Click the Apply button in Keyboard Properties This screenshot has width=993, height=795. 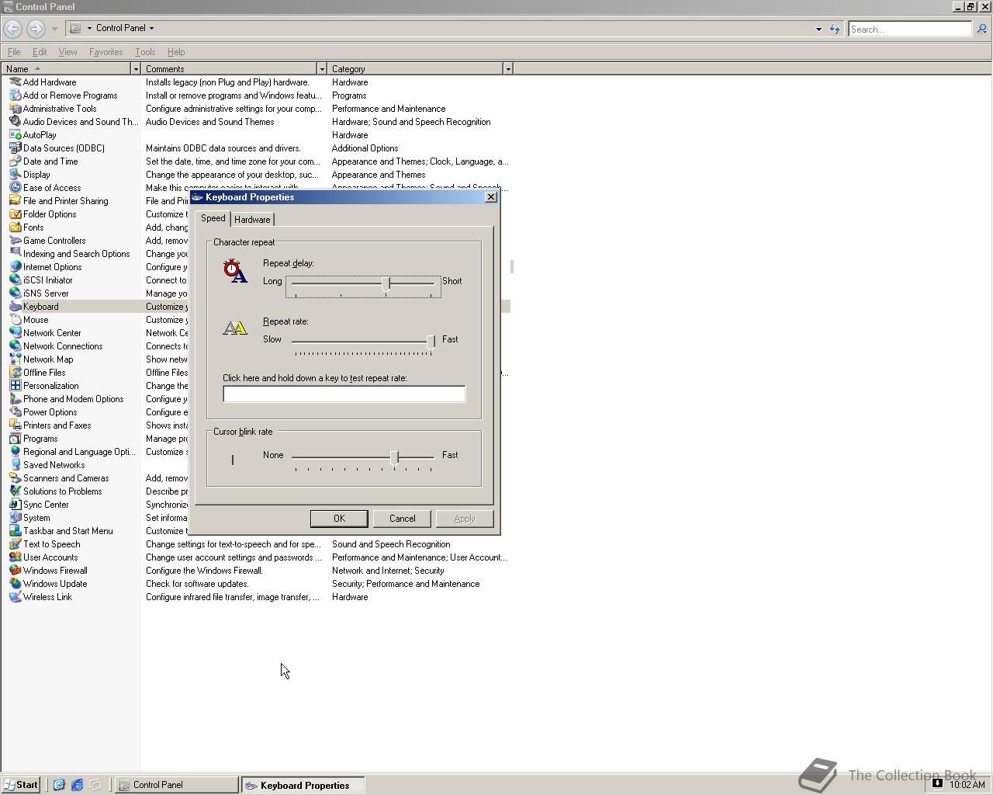pyautogui.click(x=465, y=519)
